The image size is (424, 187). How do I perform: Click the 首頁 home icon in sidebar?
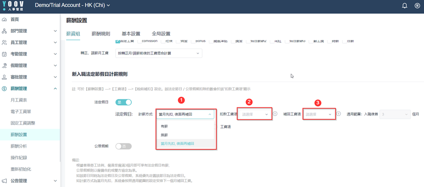click(5, 20)
